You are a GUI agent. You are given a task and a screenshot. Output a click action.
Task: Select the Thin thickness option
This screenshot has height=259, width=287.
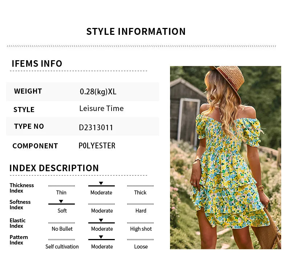pos(61,193)
